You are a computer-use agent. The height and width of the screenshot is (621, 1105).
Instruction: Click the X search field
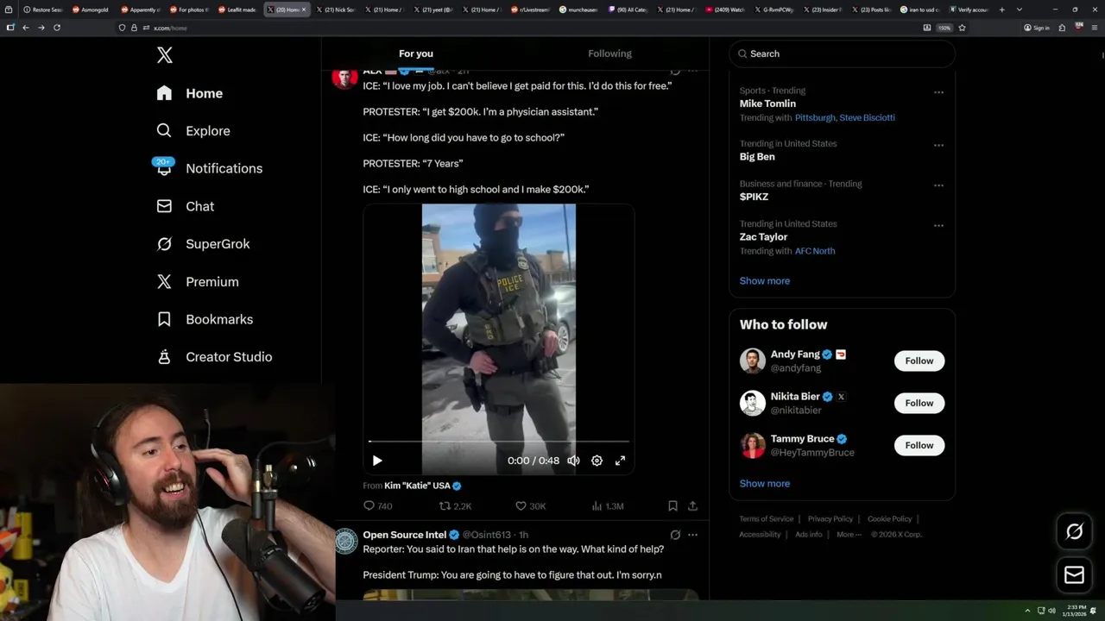click(842, 53)
